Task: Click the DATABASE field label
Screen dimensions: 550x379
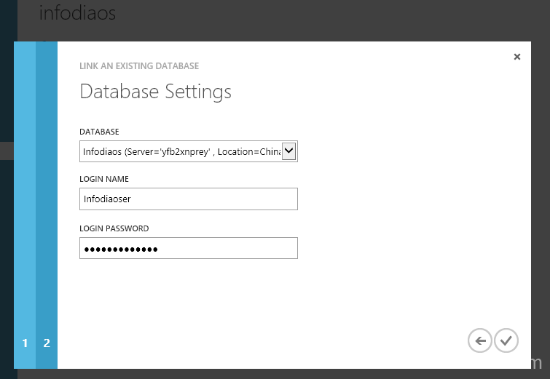Action: [x=99, y=132]
